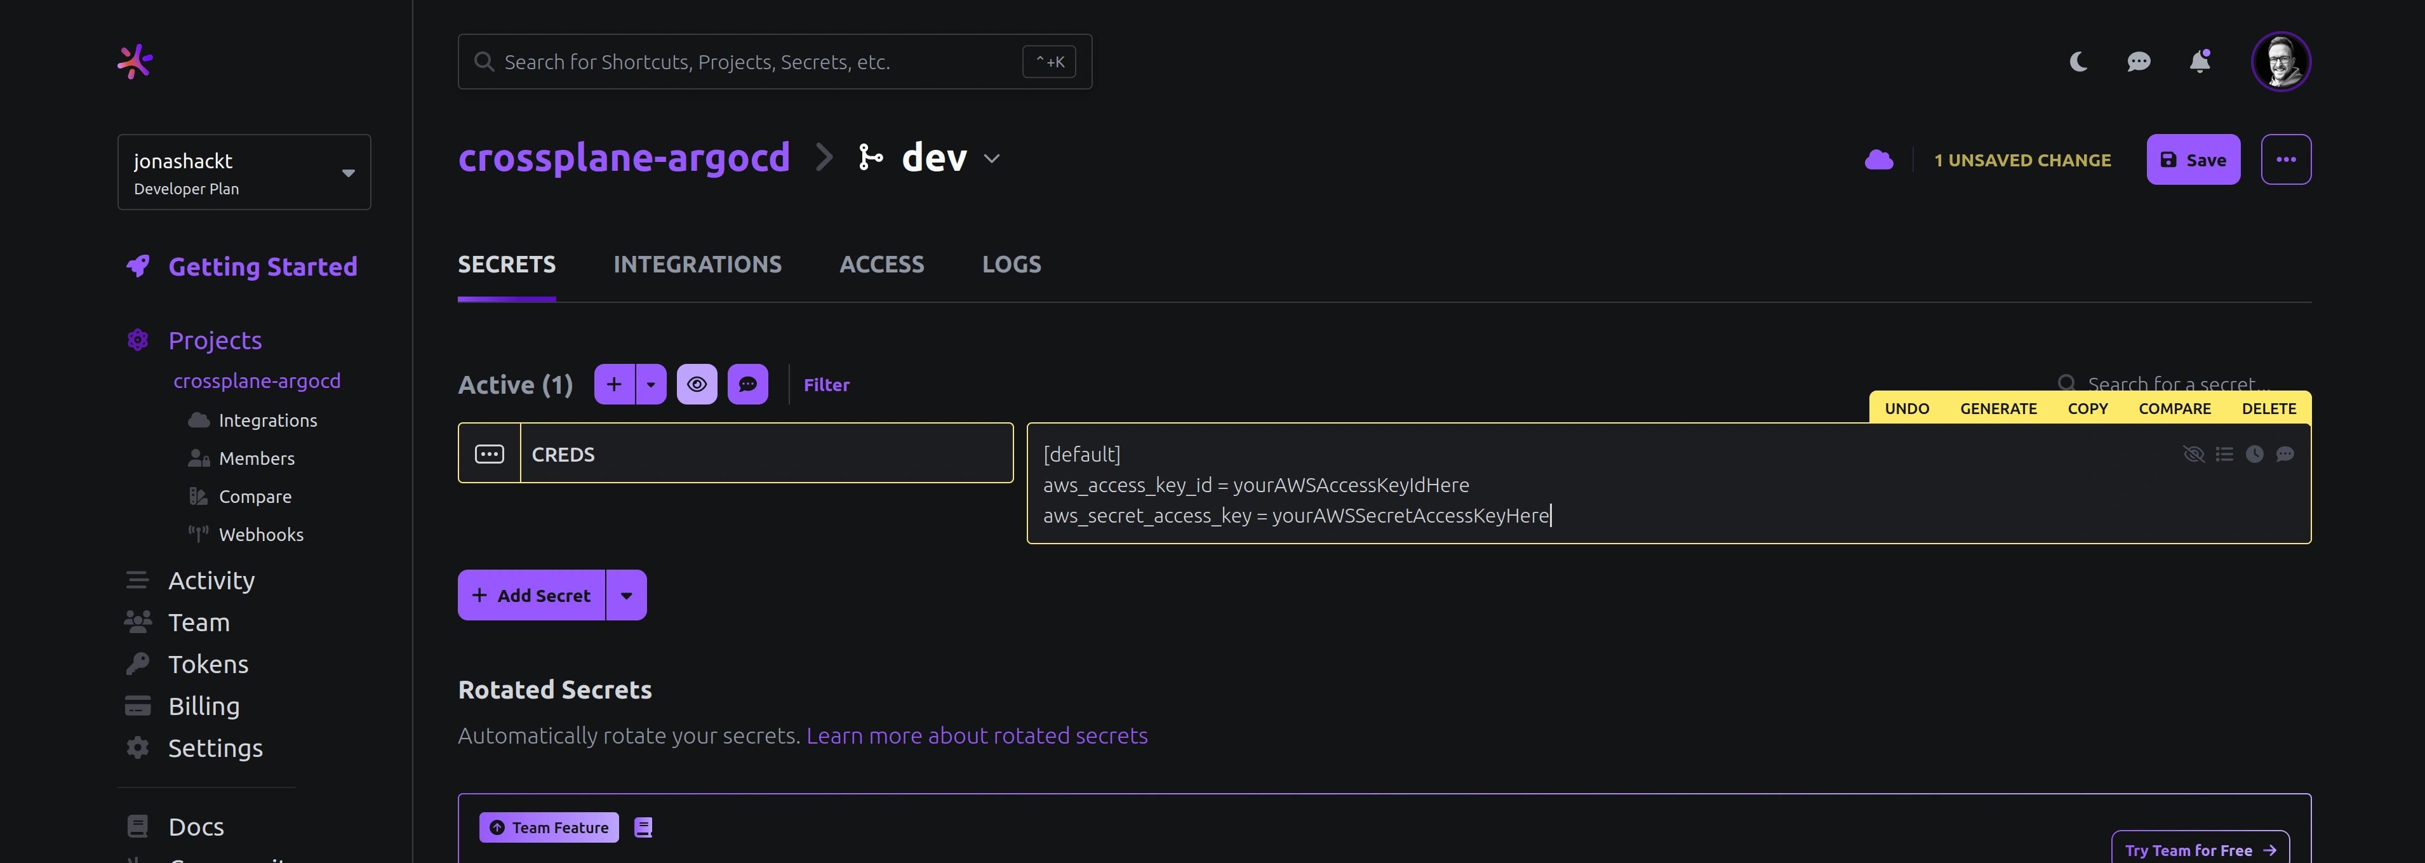
Task: Click the GENERATE button for secrets
Action: click(2000, 408)
